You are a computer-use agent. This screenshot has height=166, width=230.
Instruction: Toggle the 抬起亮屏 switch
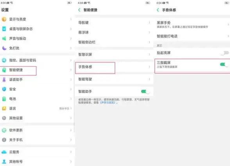pyautogui.click(x=225, y=53)
